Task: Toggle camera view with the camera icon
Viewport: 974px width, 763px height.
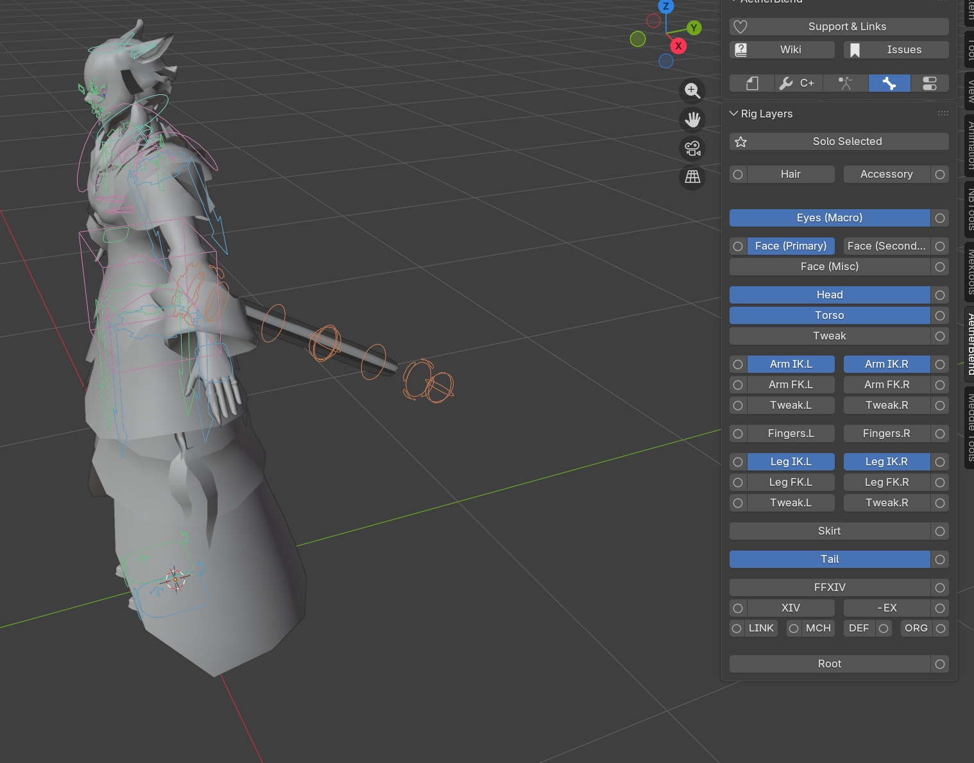Action: 692,148
